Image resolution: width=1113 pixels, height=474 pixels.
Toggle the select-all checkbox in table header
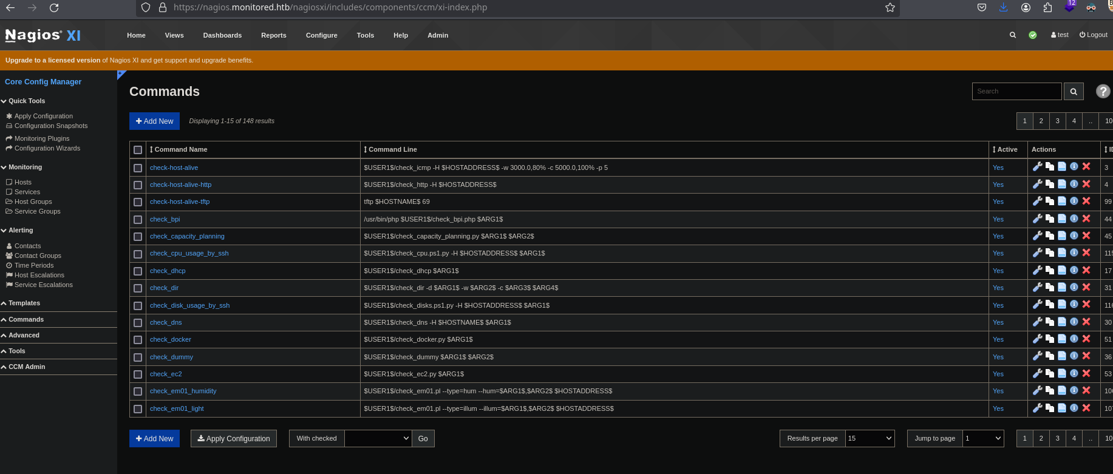pos(138,150)
